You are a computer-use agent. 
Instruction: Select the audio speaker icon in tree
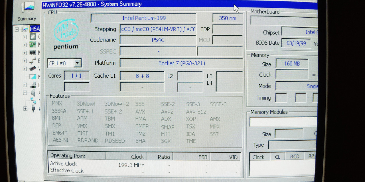pos(33,93)
